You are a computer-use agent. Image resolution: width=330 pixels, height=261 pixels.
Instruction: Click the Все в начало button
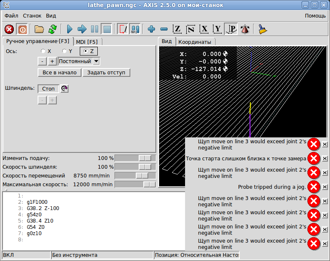pyautogui.click(x=60, y=73)
